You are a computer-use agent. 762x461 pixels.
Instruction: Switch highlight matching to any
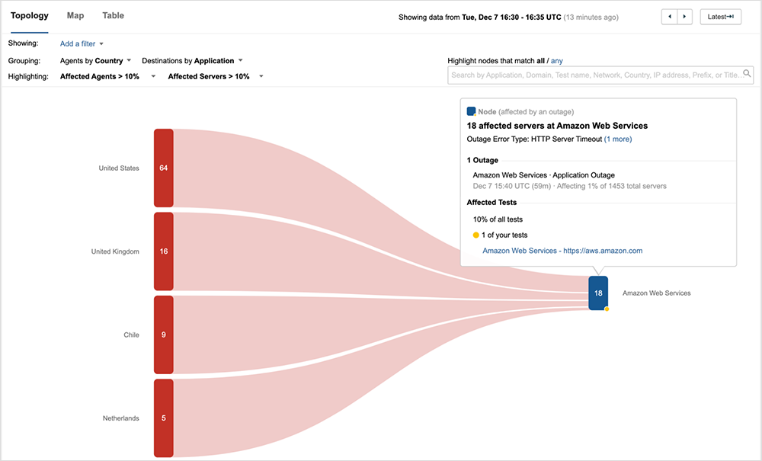[x=556, y=60]
